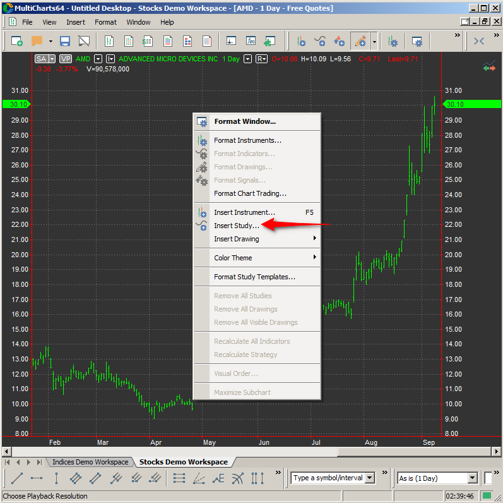The height and width of the screenshot is (503, 503).
Task: Open the Format menu in menu bar
Action: point(105,22)
